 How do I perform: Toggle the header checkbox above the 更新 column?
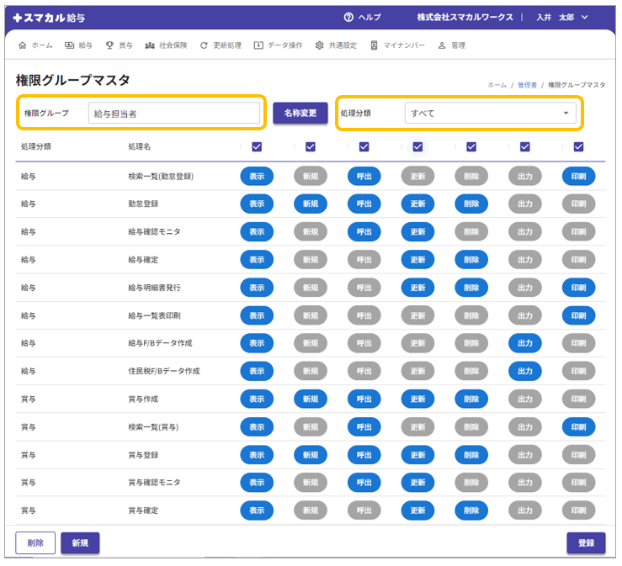417,146
